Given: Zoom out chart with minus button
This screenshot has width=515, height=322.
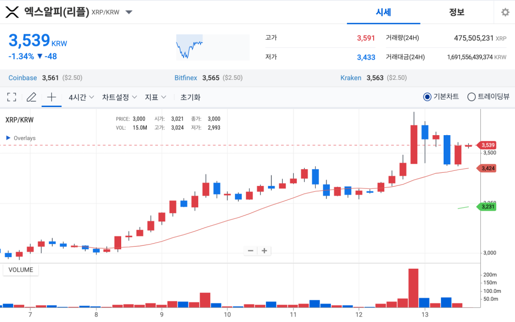Looking at the screenshot, I should (250, 251).
